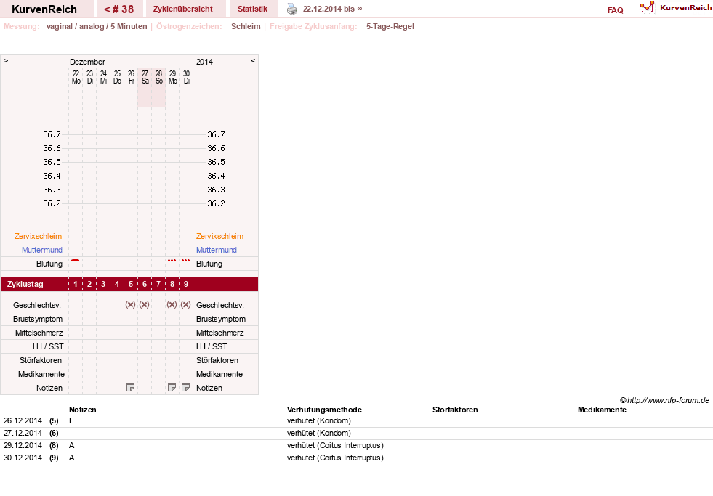Select notes table row 26.12.2014
Image resolution: width=713 pixels, height=496 pixels.
(356, 421)
